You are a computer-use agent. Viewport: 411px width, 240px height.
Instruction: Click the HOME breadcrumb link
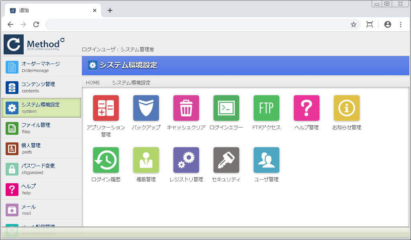click(x=93, y=83)
